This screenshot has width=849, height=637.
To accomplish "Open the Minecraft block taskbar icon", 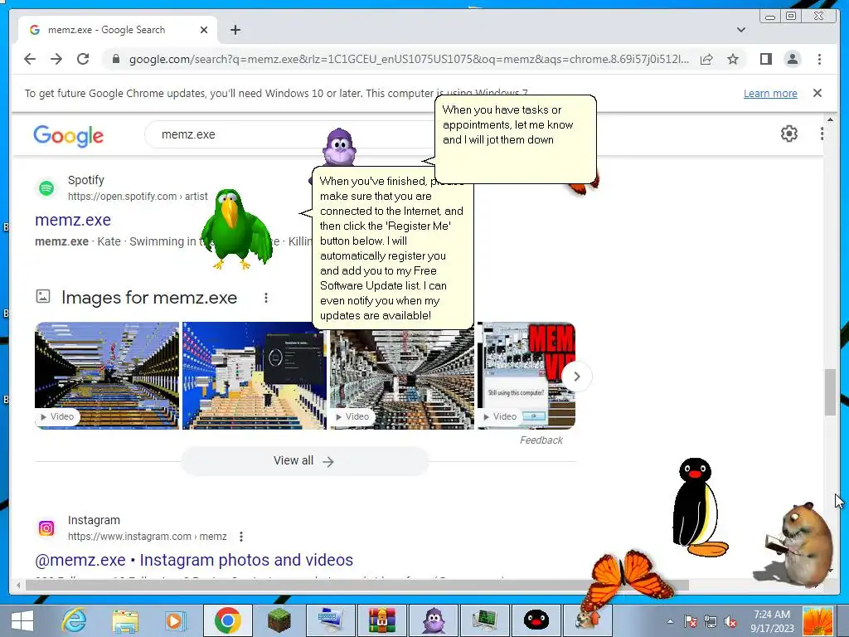I will point(279,620).
